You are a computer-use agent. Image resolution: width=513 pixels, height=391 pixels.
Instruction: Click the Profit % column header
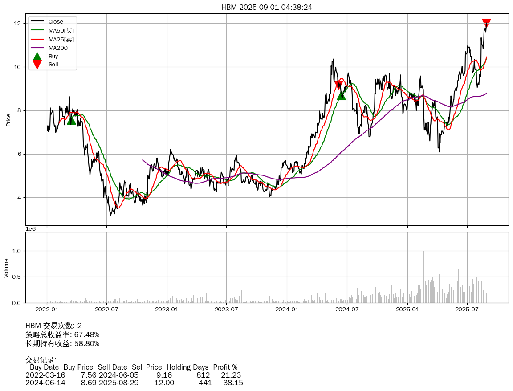pos(225,367)
